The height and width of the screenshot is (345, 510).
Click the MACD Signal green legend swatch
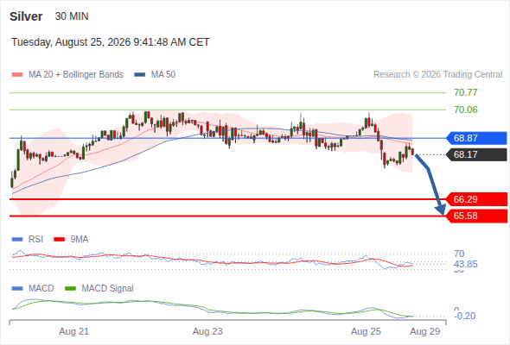click(70, 288)
